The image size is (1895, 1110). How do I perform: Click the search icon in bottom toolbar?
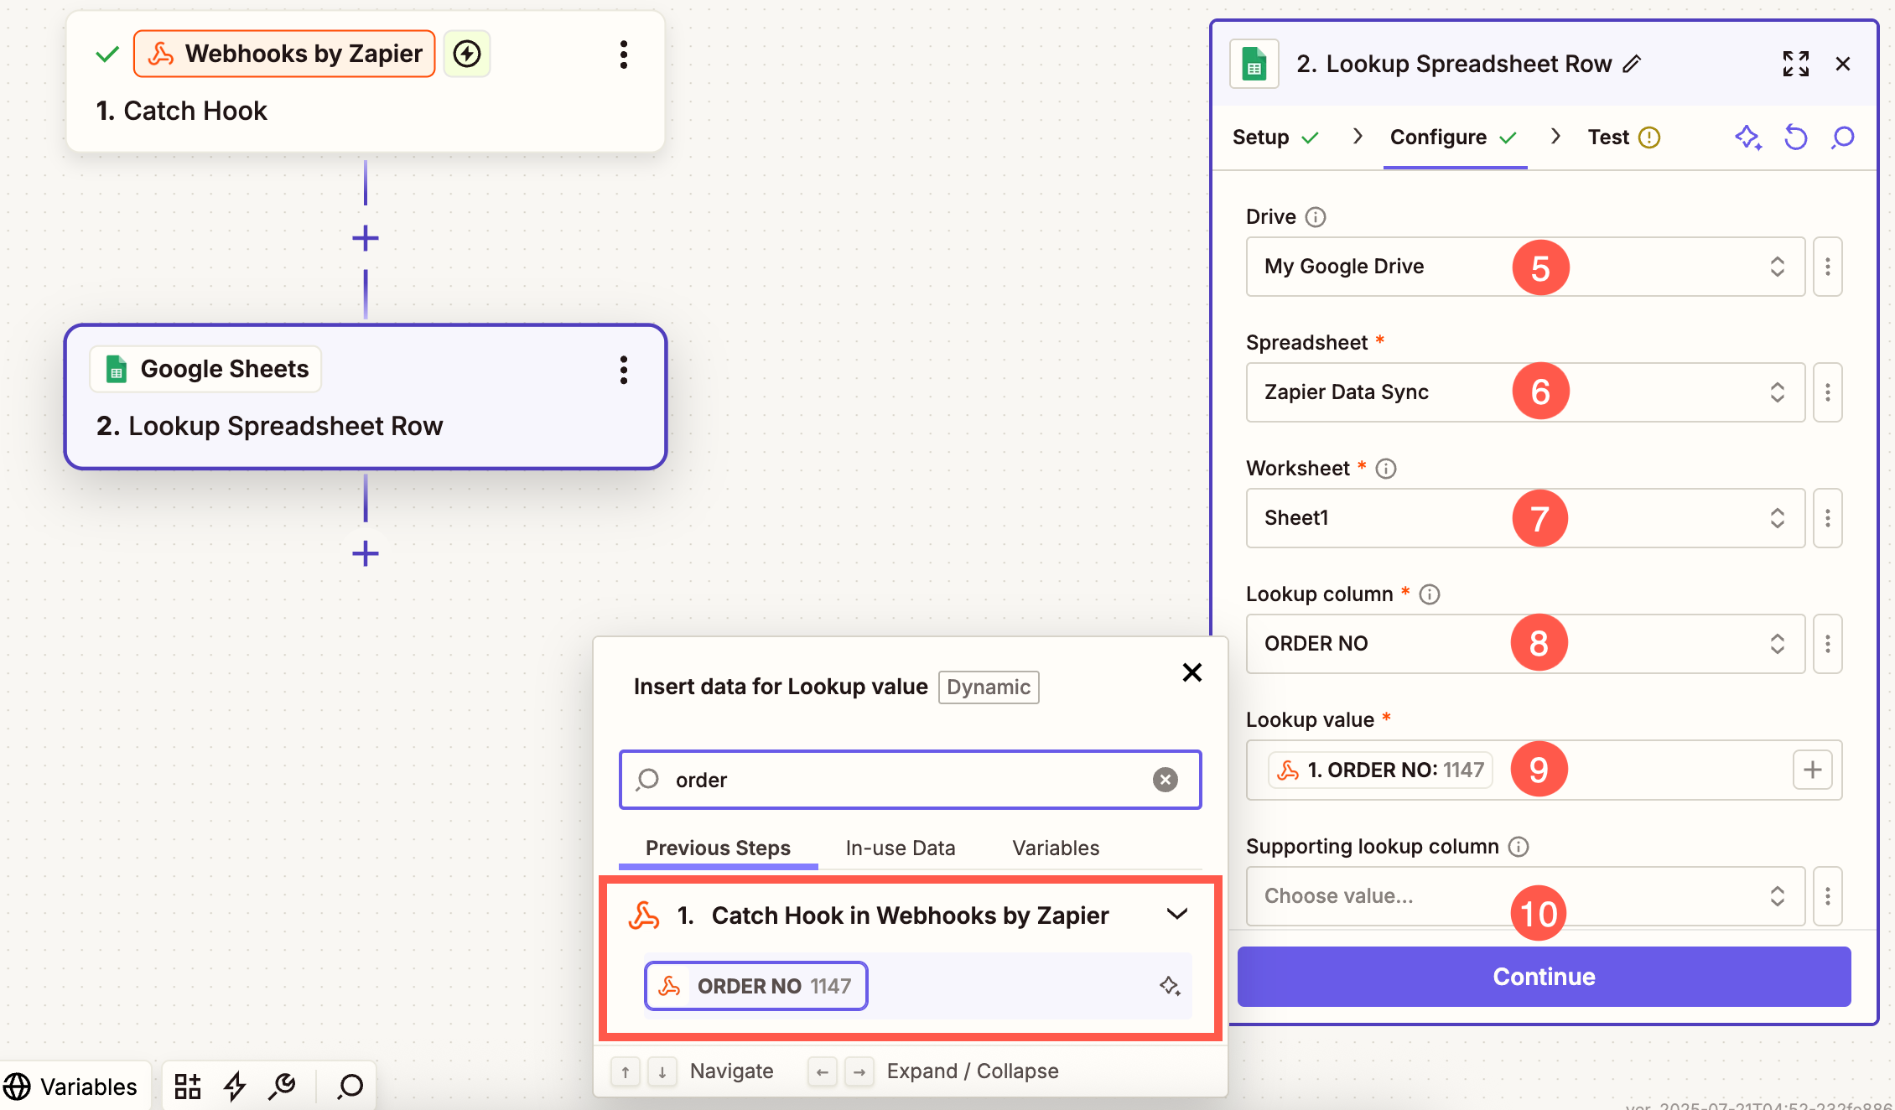click(350, 1087)
